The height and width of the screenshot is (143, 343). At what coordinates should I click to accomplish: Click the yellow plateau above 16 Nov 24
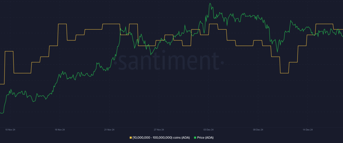62,24
